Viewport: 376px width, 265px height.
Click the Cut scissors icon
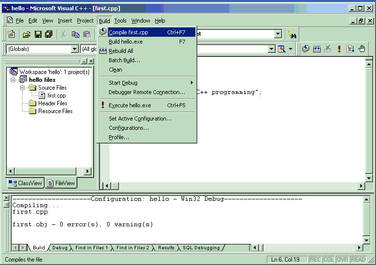tap(63, 35)
